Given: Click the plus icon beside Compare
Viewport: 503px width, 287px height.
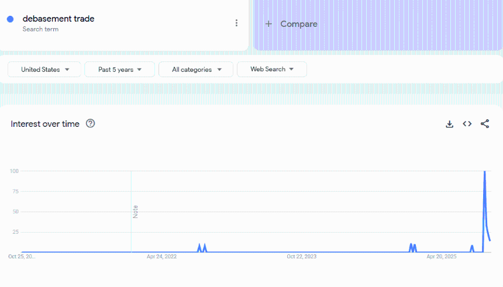Looking at the screenshot, I should point(268,24).
